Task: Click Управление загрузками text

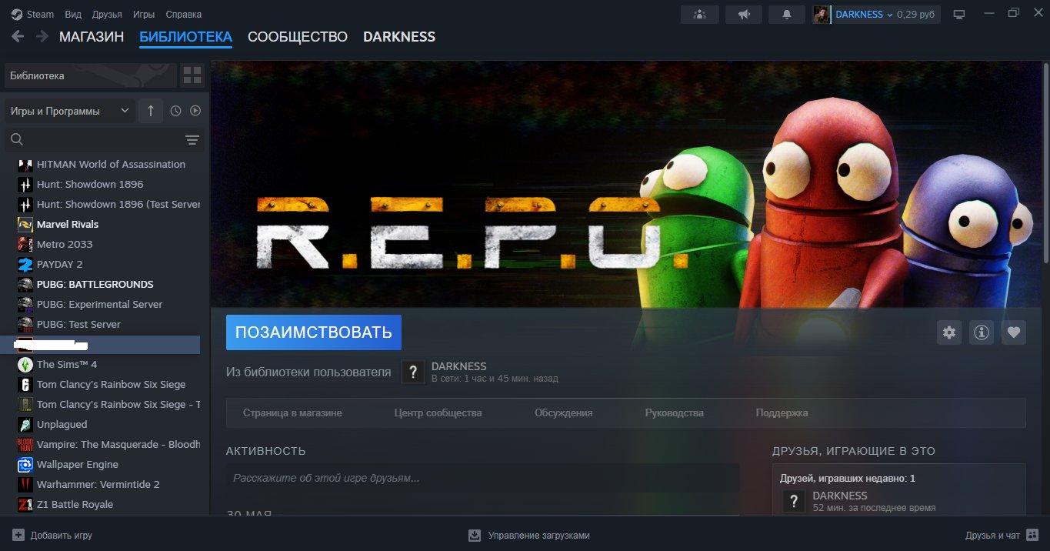Action: tap(538, 535)
